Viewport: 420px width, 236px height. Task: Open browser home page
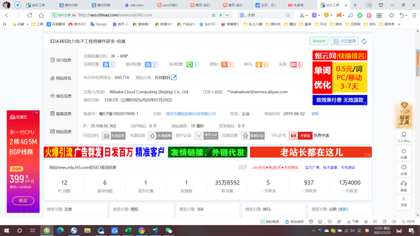[41, 15]
